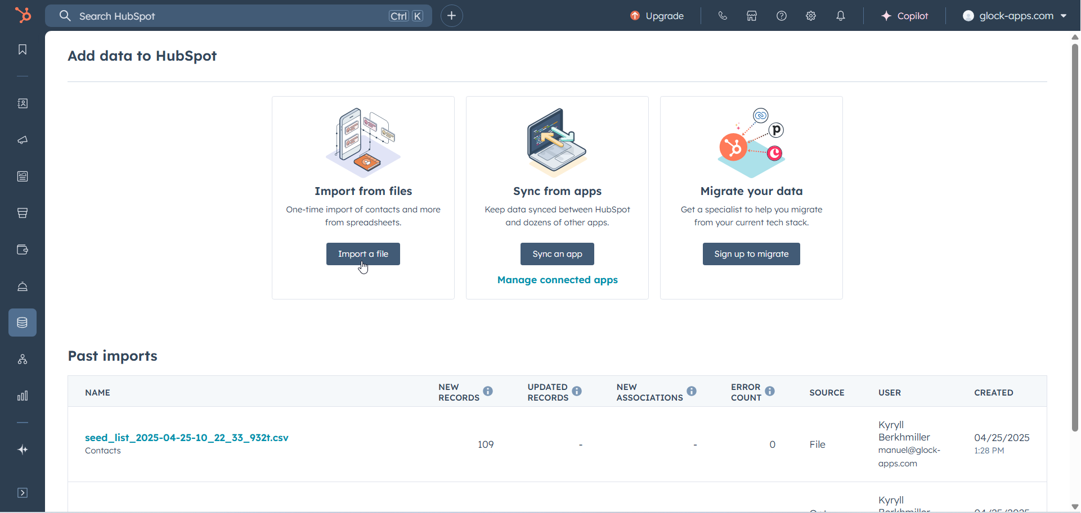Open the Service bell sidebar icon

tap(23, 287)
